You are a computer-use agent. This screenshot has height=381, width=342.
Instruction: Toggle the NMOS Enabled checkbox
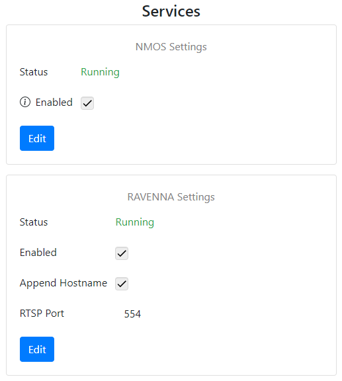pos(87,103)
